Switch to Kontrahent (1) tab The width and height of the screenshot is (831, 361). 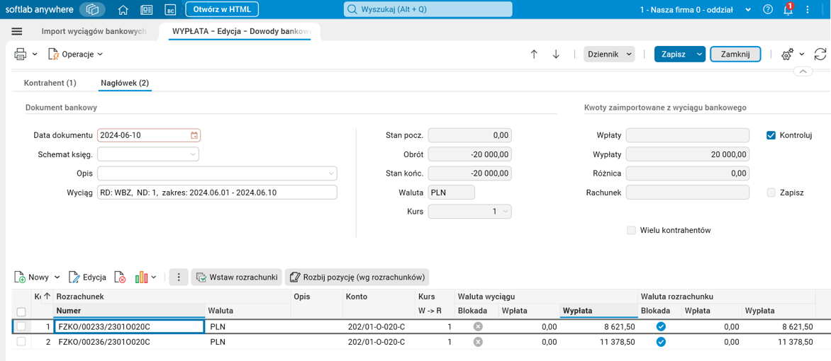[50, 83]
